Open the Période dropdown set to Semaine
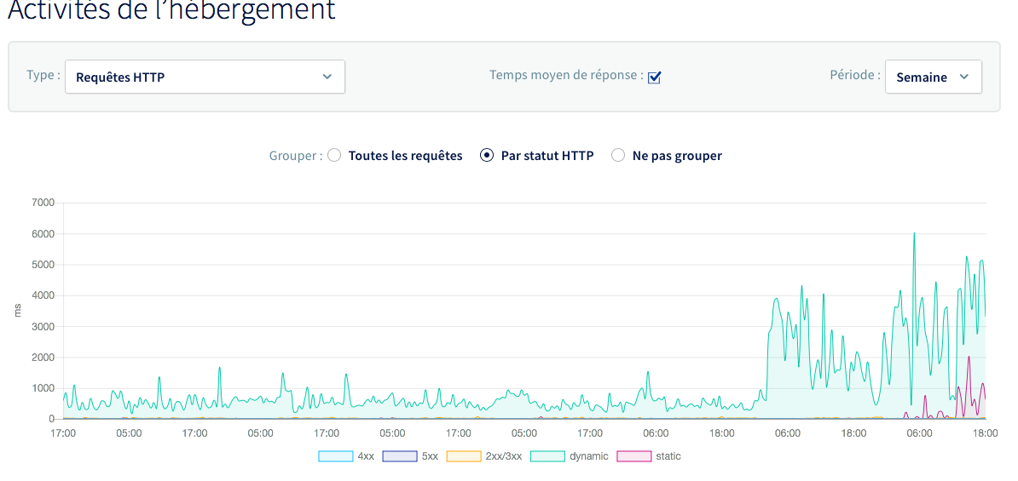This screenshot has width=1018, height=481. (x=933, y=77)
